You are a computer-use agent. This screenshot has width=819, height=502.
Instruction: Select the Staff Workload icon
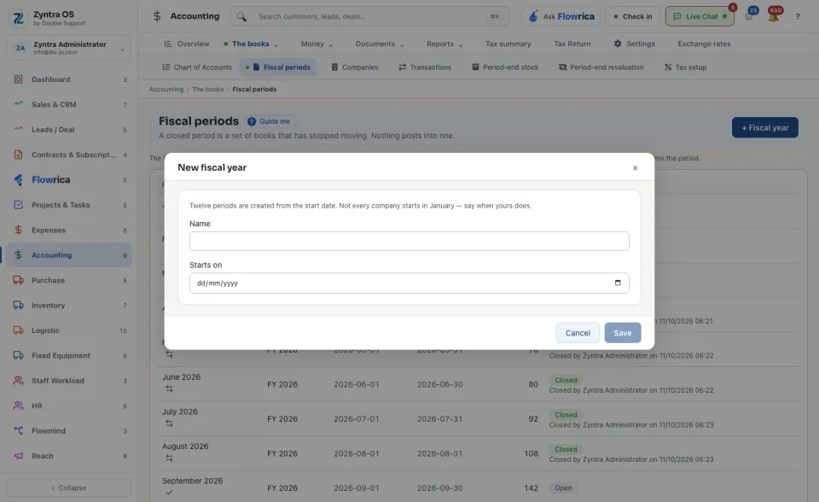pos(18,381)
